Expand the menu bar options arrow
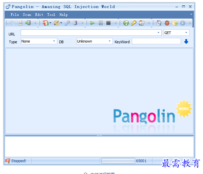This screenshot has width=203, height=174. click(191, 14)
